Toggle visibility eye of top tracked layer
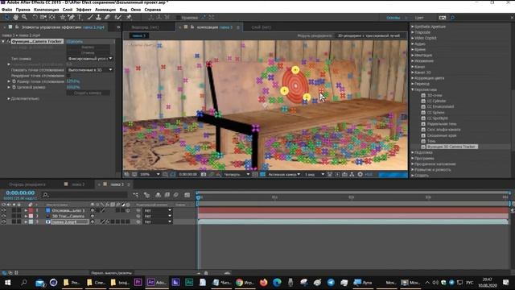The height and width of the screenshot is (290, 515). click(3, 210)
